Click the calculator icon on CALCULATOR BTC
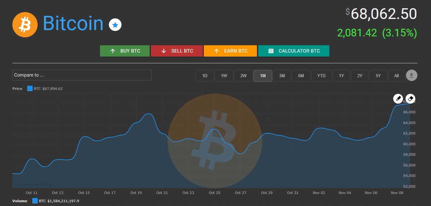 [x=271, y=51]
